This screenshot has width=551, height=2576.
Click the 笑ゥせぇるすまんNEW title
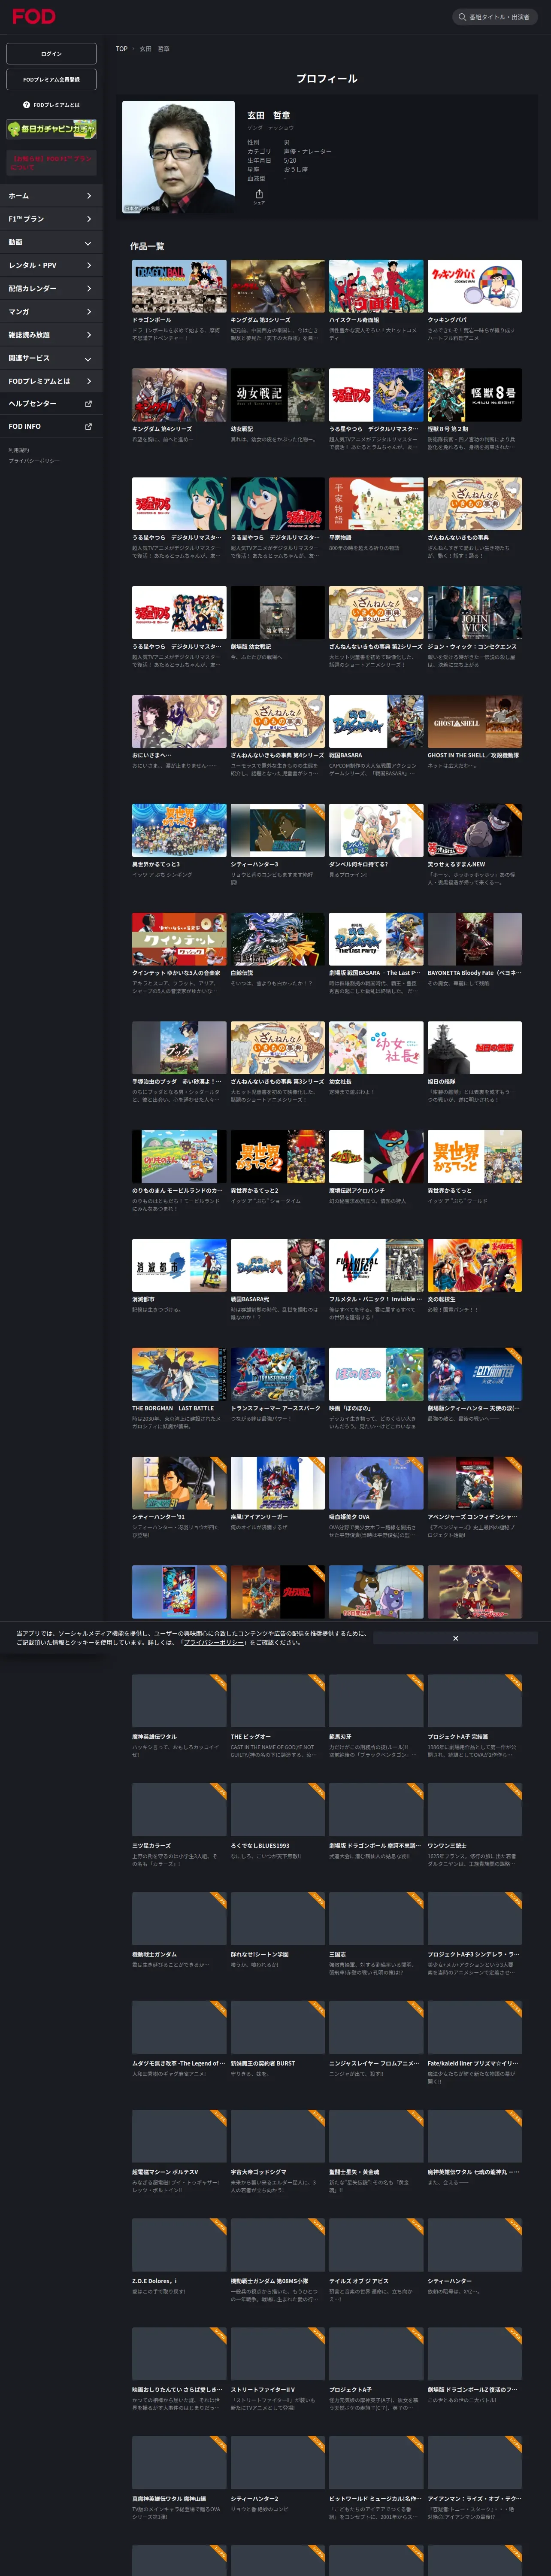coord(456,864)
